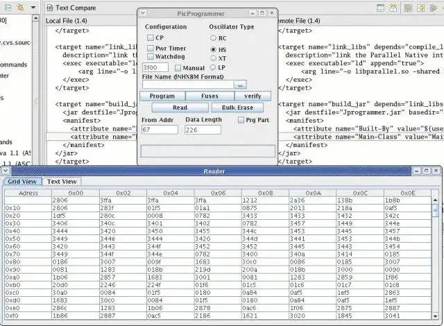444x326 pixels.
Task: Click cell 1df5 in row 0x20
Action: [76, 216]
